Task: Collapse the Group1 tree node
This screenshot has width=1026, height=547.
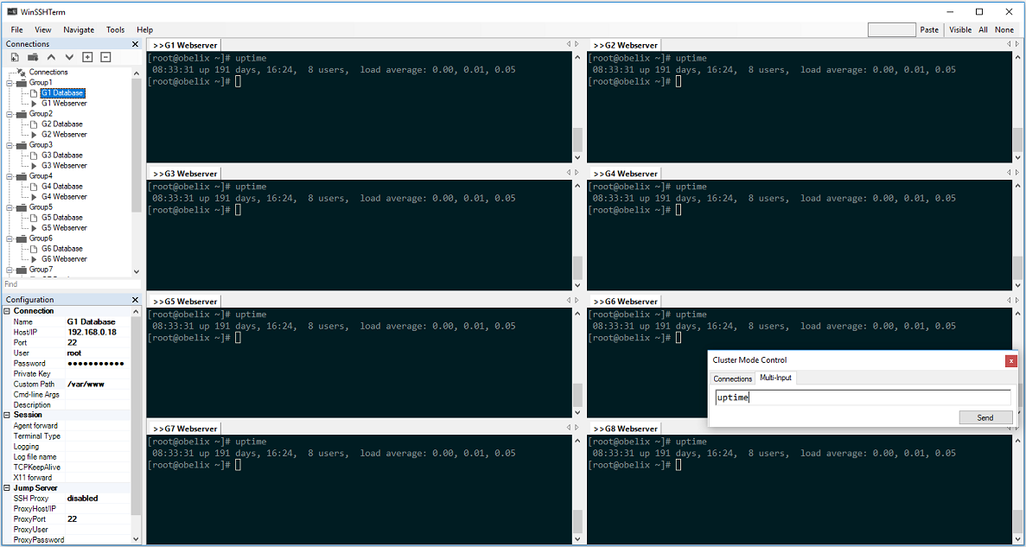Action: (10, 83)
